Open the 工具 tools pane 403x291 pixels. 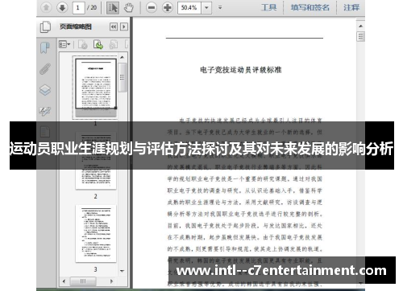[x=269, y=7]
